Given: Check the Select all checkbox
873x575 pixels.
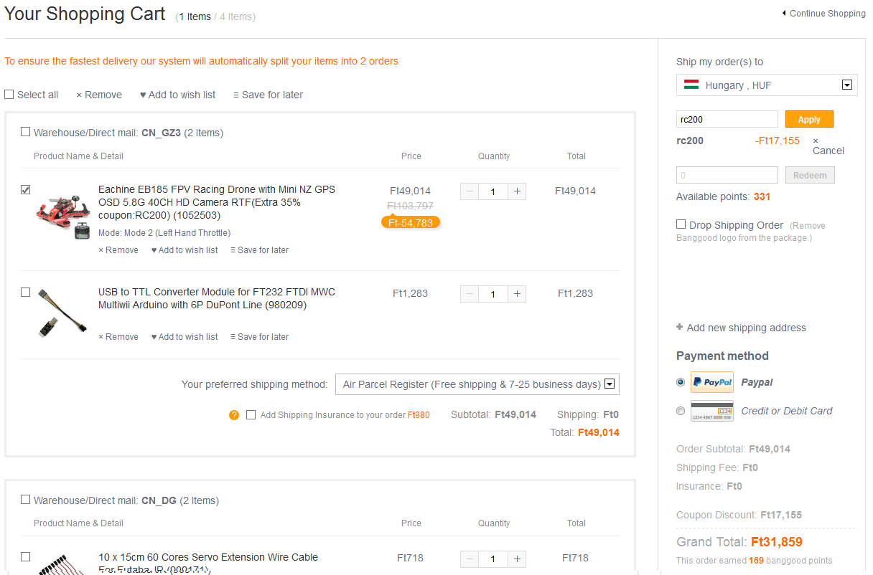Looking at the screenshot, I should (9, 95).
